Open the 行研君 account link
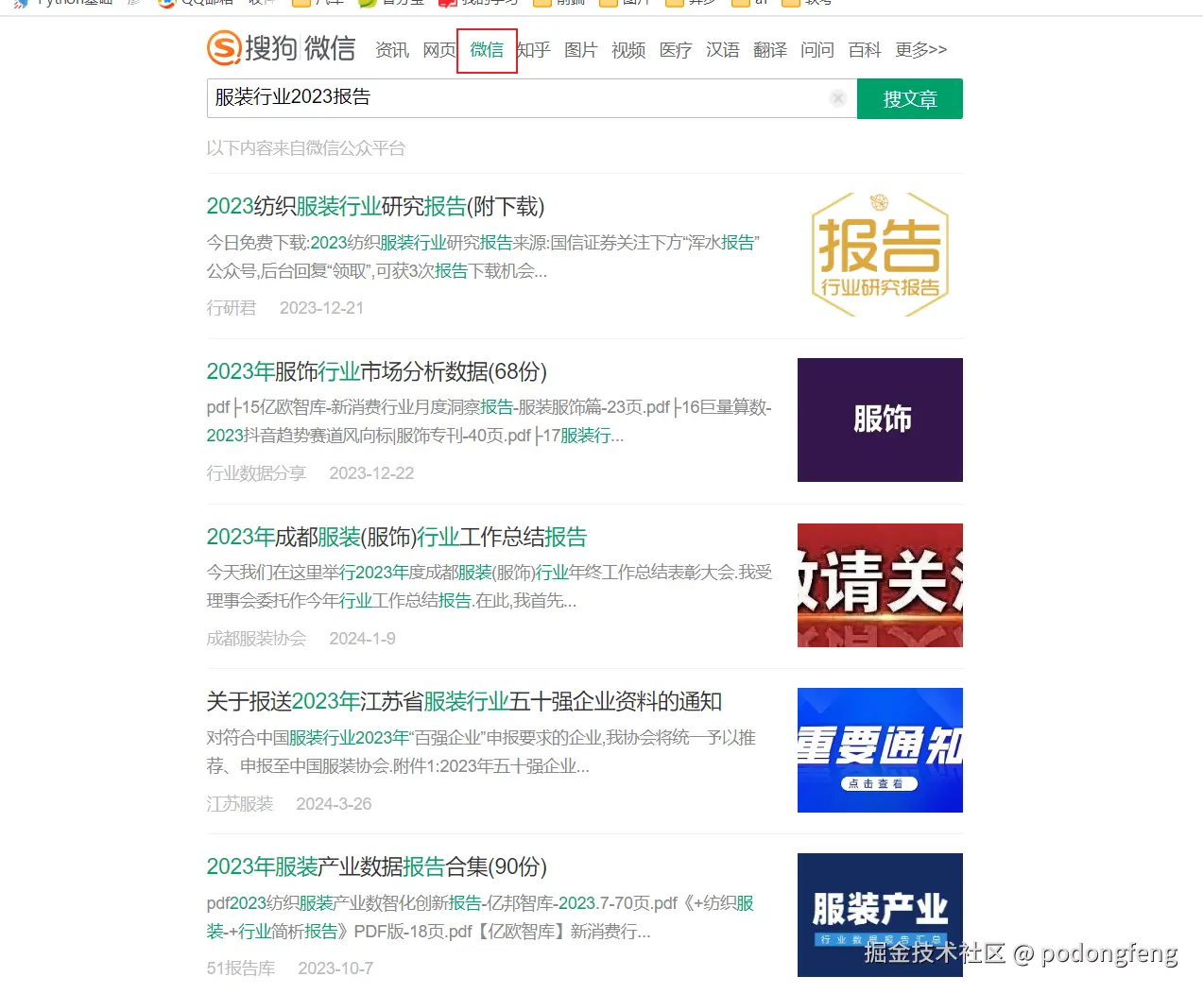The width and height of the screenshot is (1203, 994). 232,308
